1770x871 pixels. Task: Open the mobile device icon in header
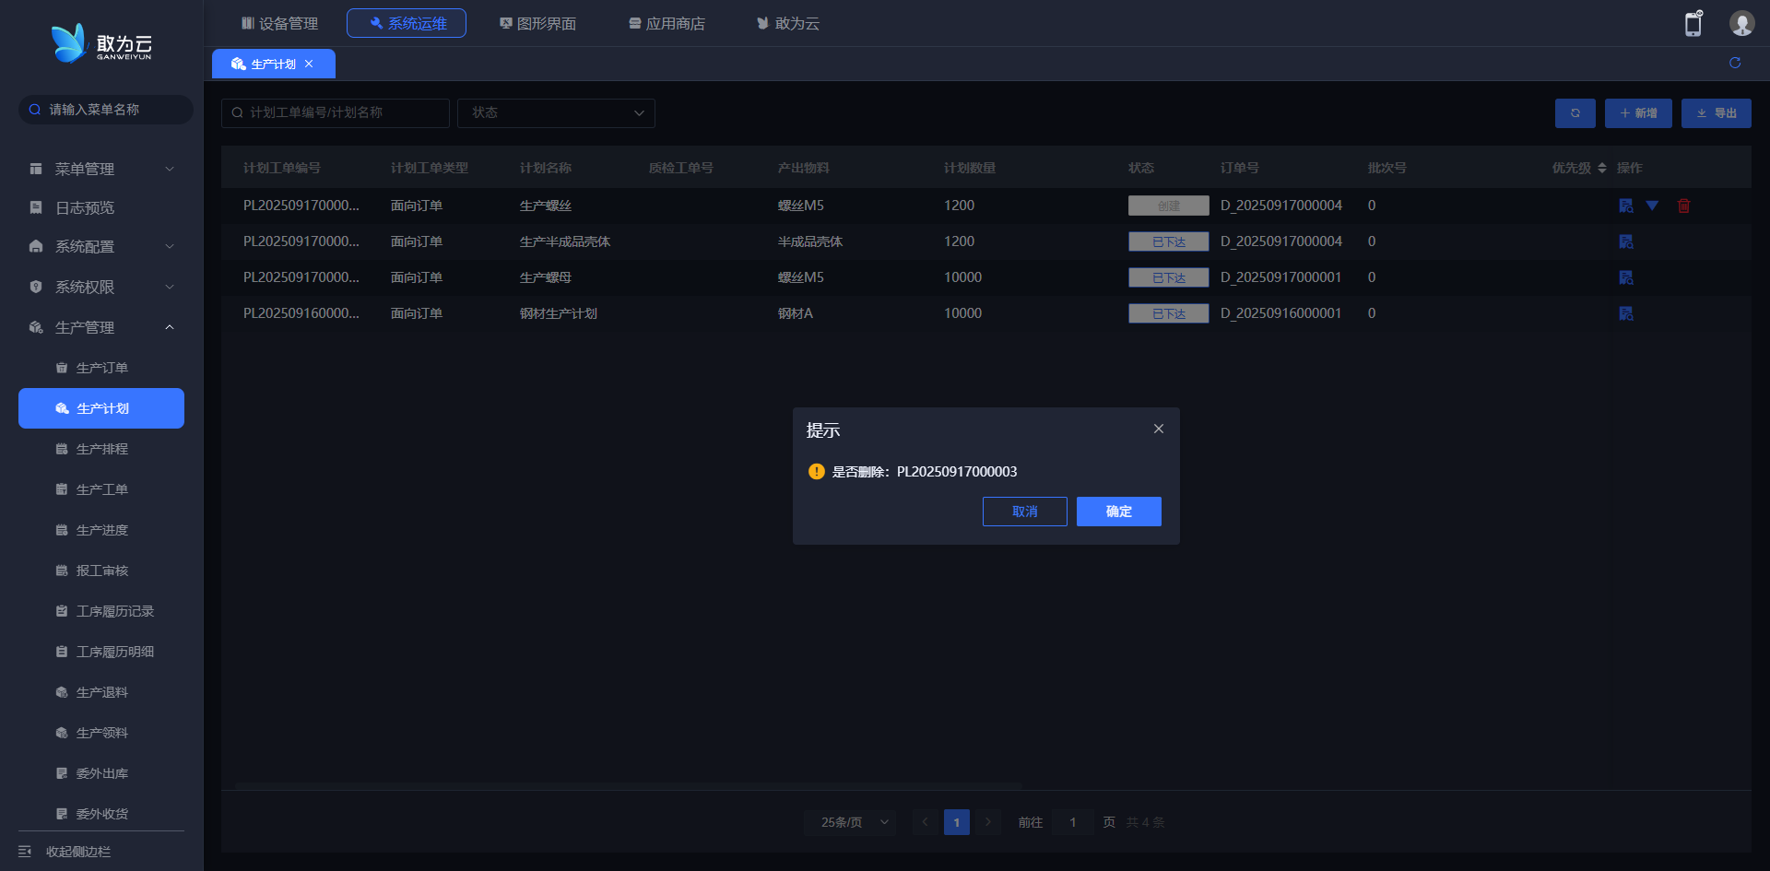[x=1693, y=23]
